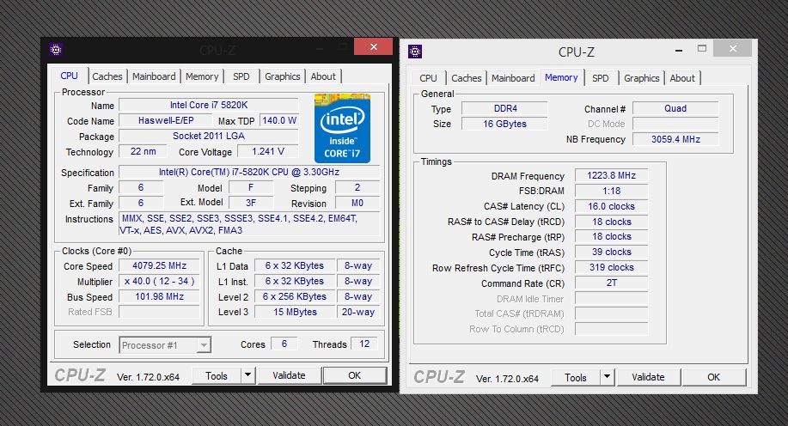Click Package value Socket 2011 LGA
The height and width of the screenshot is (426, 788).
coord(209,137)
